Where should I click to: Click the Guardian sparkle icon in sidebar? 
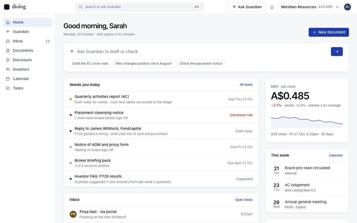click(x=8, y=32)
